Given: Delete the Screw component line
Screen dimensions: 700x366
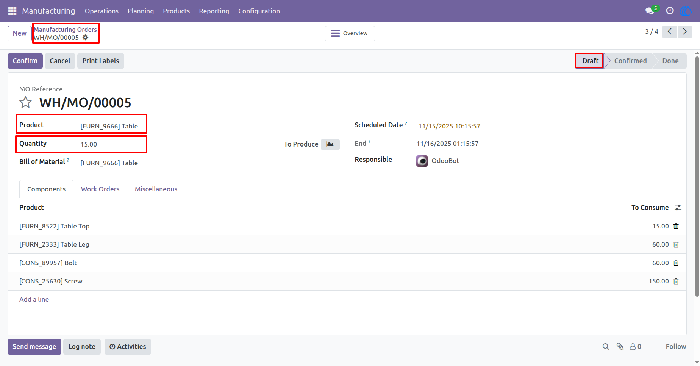Looking at the screenshot, I should point(676,282).
